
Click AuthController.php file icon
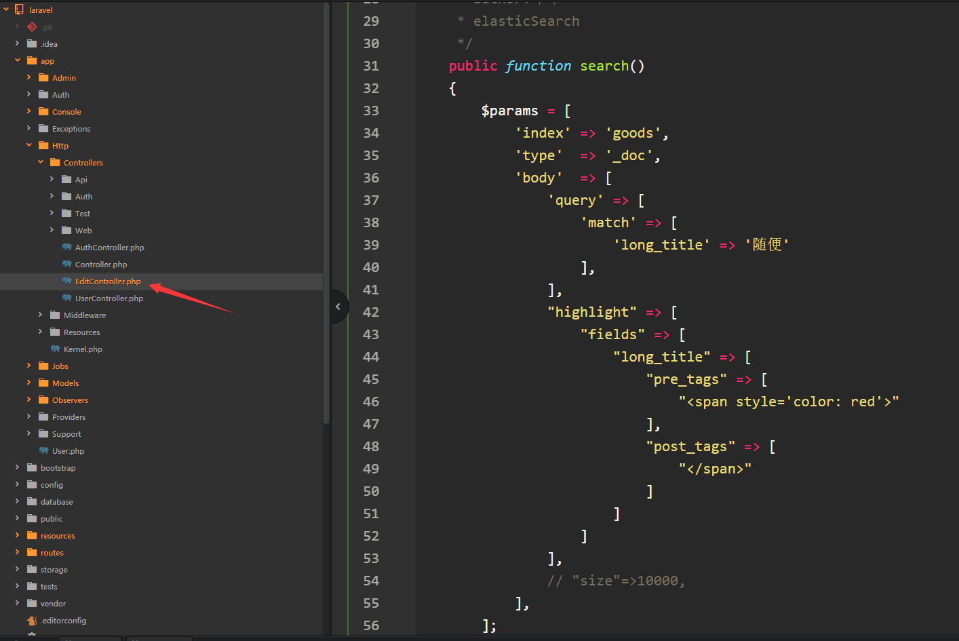tap(66, 247)
